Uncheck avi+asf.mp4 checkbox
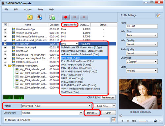The image size is (165, 126). click(5, 44)
